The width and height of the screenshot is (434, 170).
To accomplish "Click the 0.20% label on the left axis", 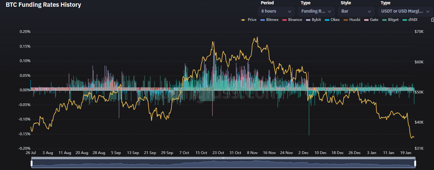I will coord(25,32).
